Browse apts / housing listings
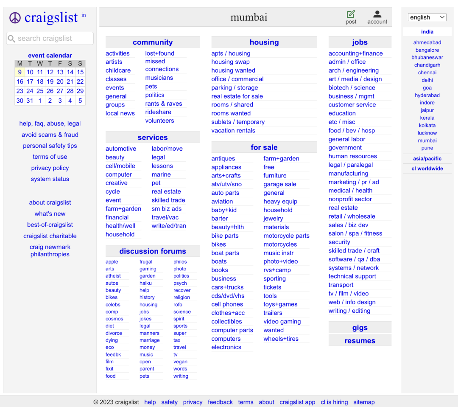The height and width of the screenshot is (407, 458). click(231, 53)
